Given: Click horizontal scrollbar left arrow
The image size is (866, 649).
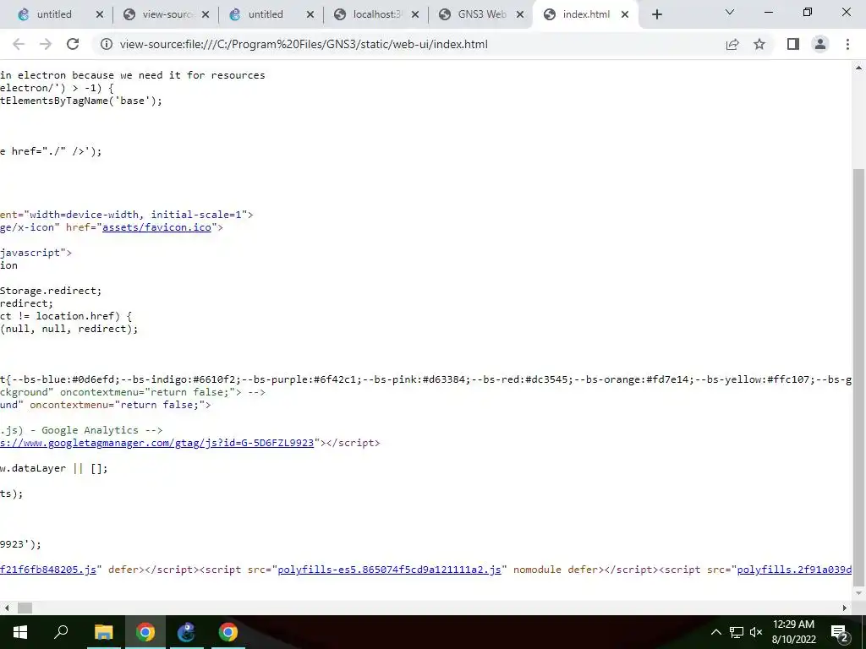Looking at the screenshot, I should [x=7, y=608].
